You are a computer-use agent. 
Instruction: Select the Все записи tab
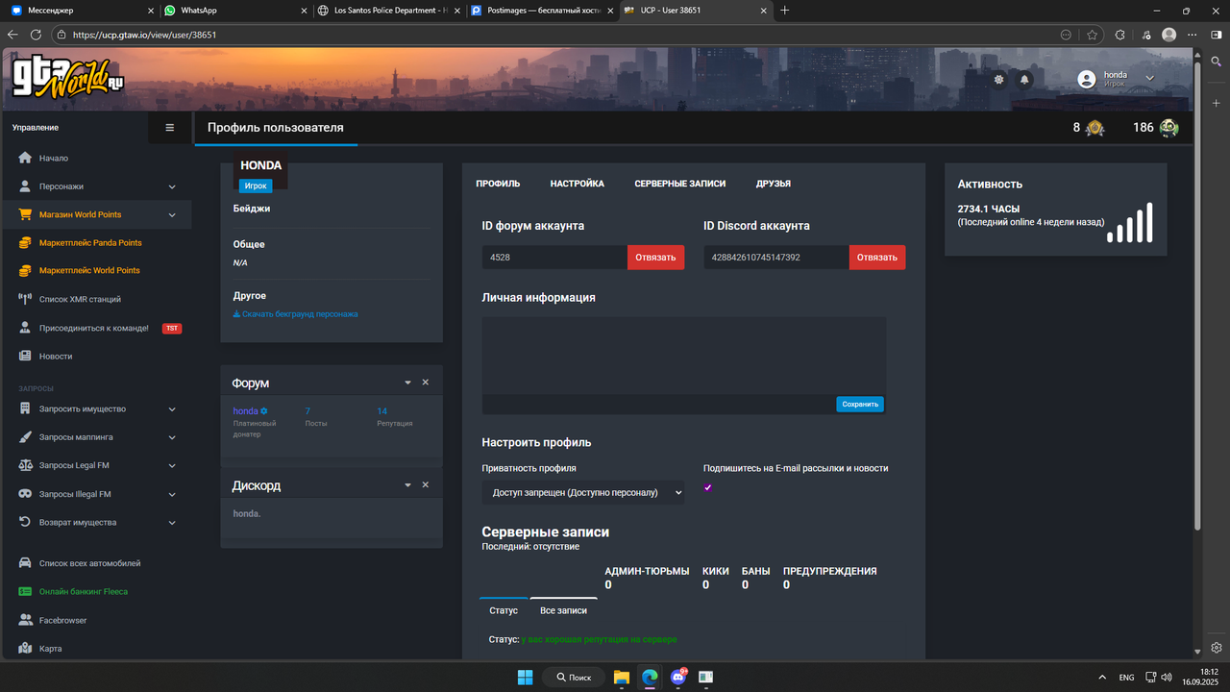click(x=563, y=610)
